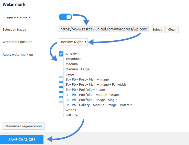This screenshot has height=145, width=189.
Task: Check Et – Pb – Post – Main – Image – Fullwidth
Action: (x=61, y=84)
